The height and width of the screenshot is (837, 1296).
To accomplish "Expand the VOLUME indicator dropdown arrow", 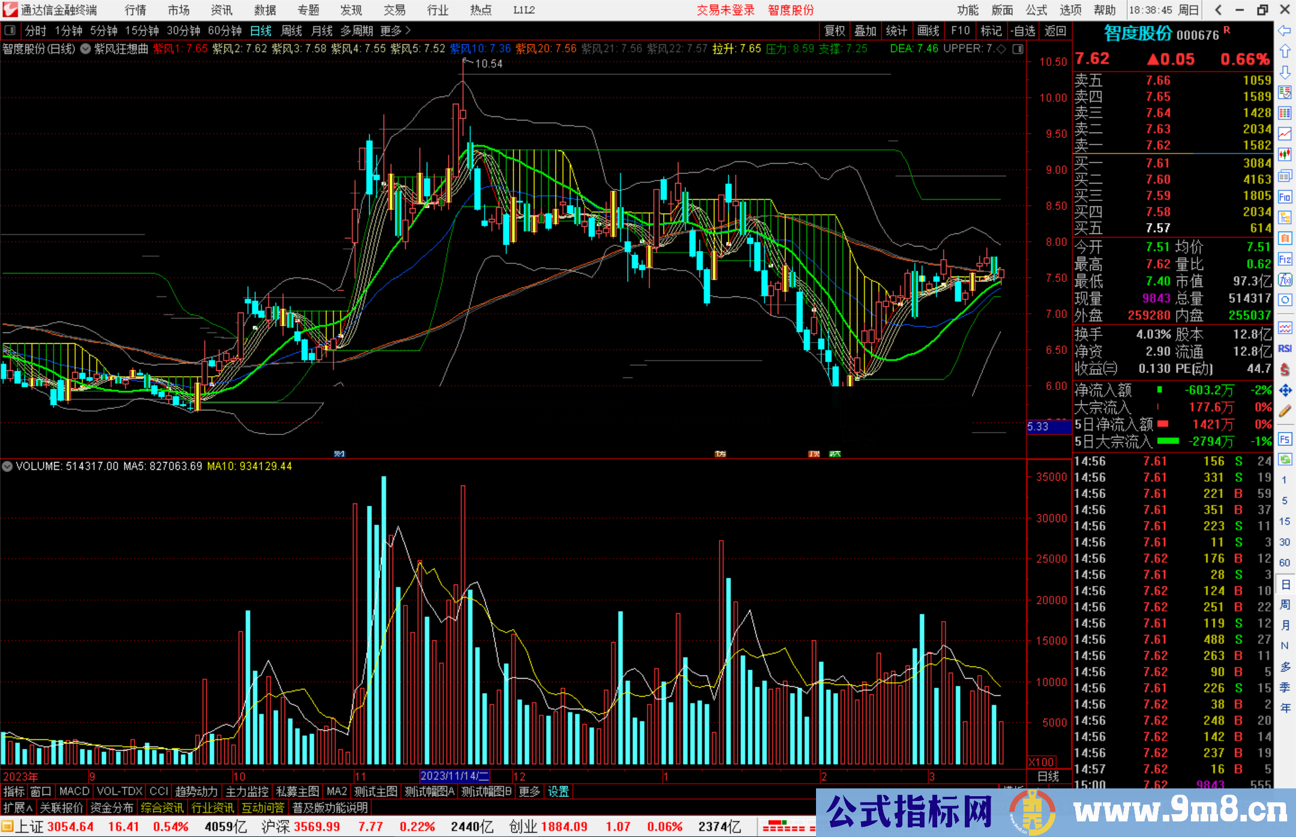I will pyautogui.click(x=7, y=466).
